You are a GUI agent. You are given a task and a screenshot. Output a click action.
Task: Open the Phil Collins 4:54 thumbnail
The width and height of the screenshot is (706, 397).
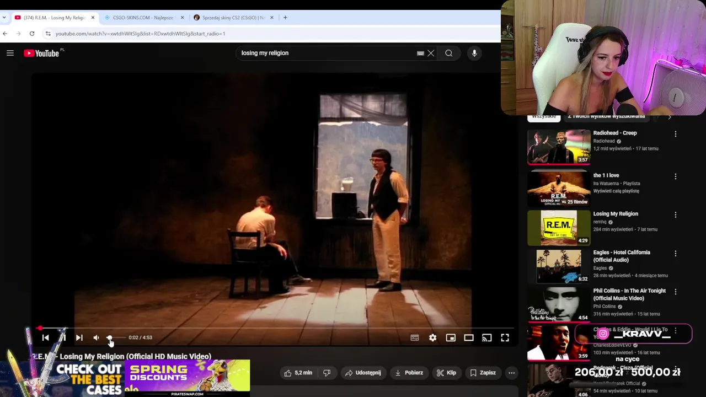point(559,305)
